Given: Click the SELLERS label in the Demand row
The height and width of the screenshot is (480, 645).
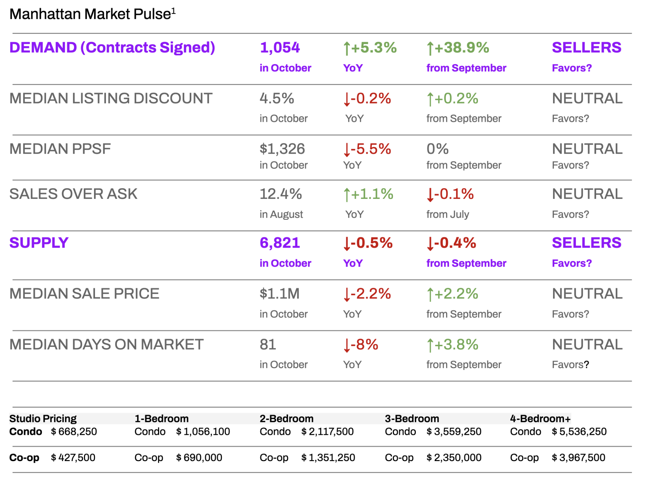Looking at the screenshot, I should point(586,47).
